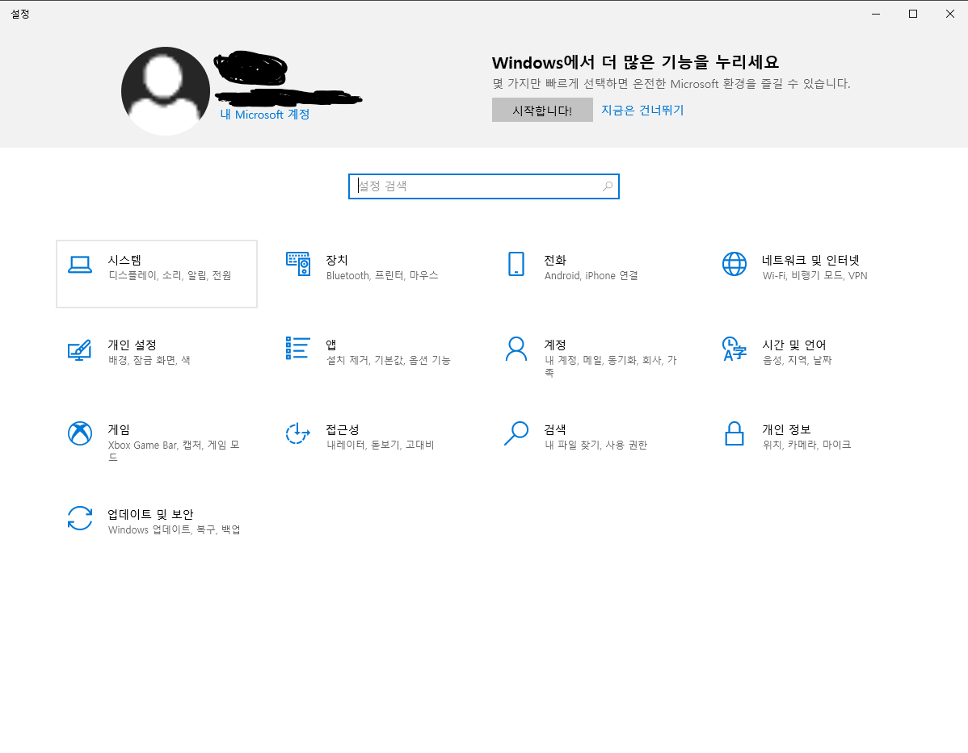The image size is (968, 753).
Task: Maximize the 설정 window
Action: tap(912, 14)
